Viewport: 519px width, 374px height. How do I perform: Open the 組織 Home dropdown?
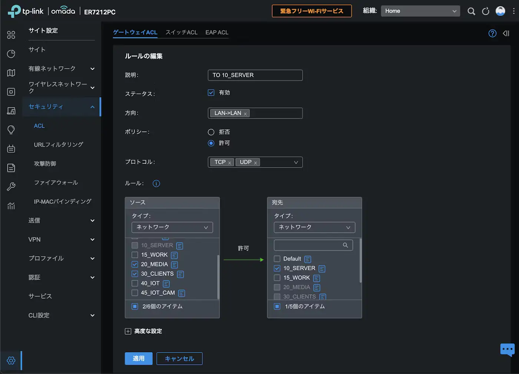pos(420,11)
